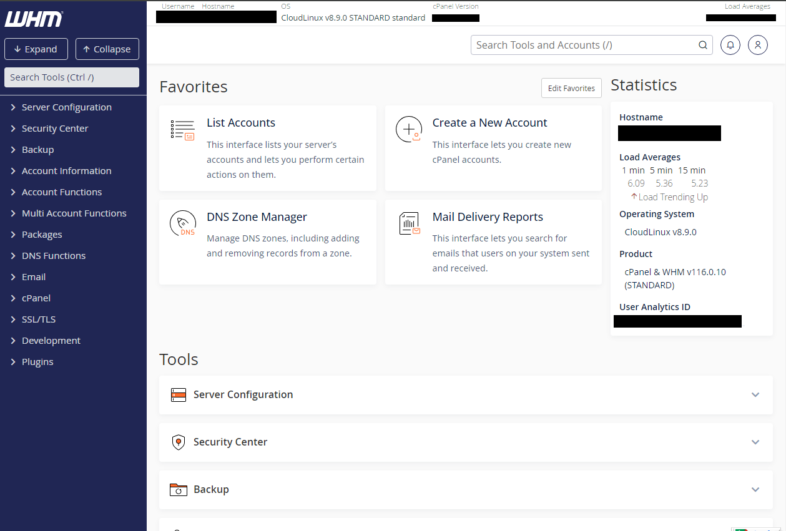Expand the Server Configuration tools section chevron
Screen dimensions: 786x531
point(755,395)
